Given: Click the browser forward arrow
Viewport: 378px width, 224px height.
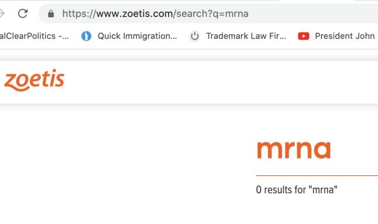Looking at the screenshot, I should pyautogui.click(x=1, y=13).
